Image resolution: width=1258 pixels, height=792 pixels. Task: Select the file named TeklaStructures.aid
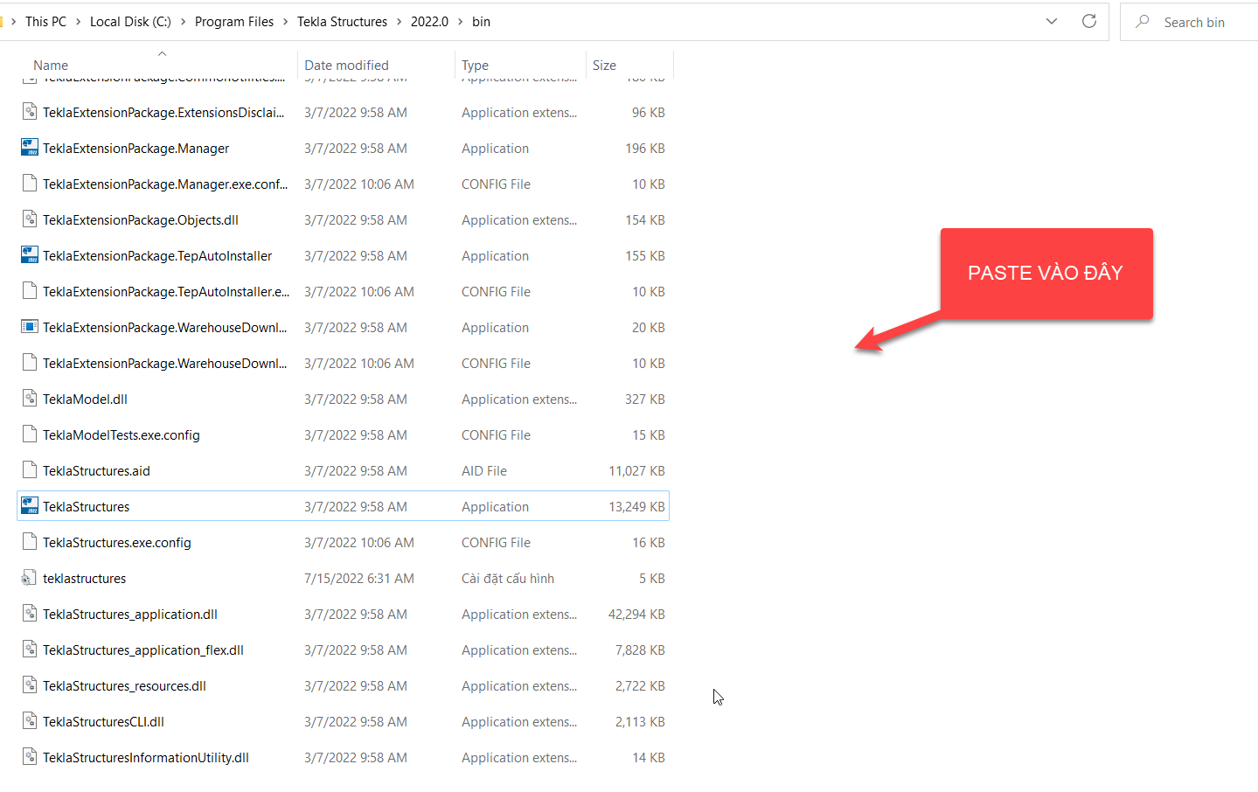point(96,470)
